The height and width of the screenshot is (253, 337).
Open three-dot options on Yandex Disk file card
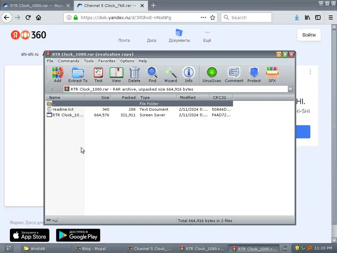[x=310, y=72]
